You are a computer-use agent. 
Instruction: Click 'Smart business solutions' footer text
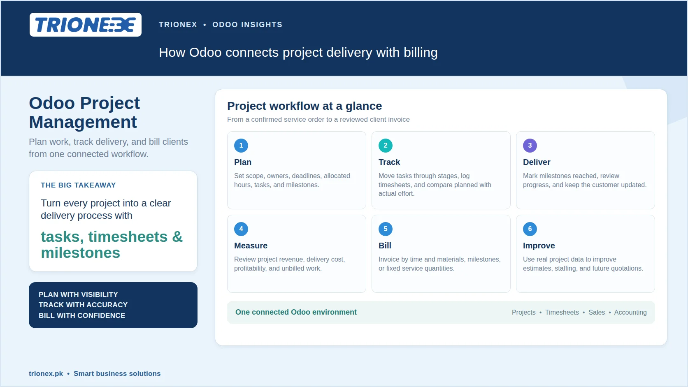click(x=117, y=373)
